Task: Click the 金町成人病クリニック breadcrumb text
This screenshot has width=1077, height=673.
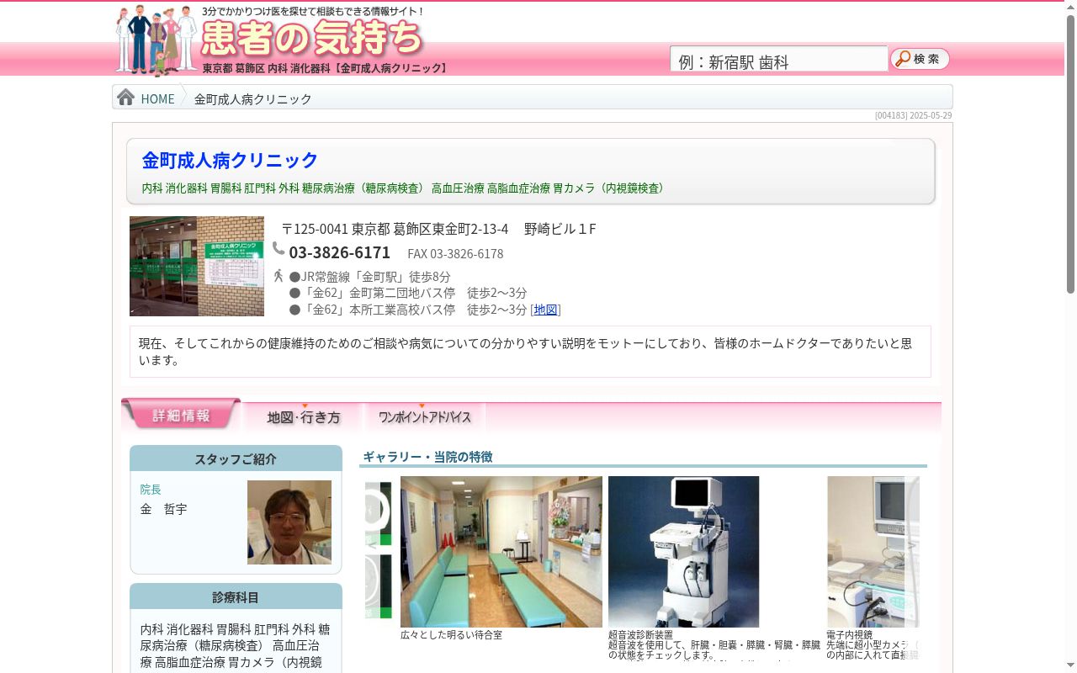Action: (x=252, y=98)
